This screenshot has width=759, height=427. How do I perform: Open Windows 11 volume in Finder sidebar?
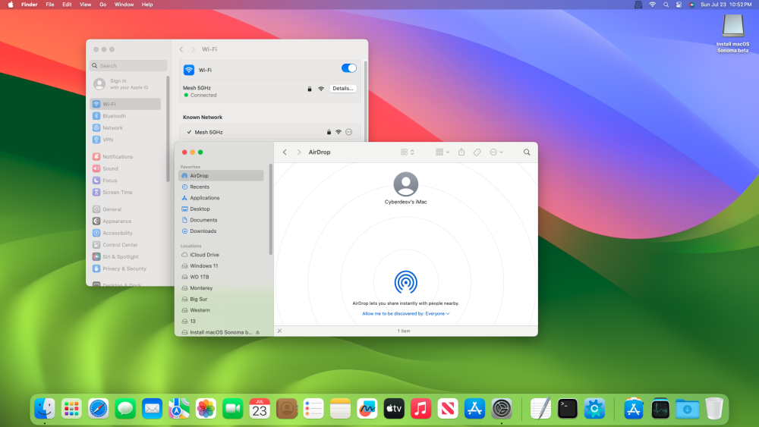(221, 266)
